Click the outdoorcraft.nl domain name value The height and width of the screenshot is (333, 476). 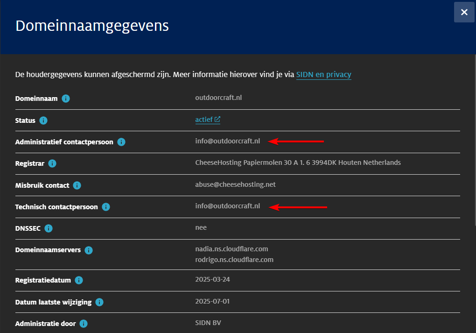coord(218,98)
